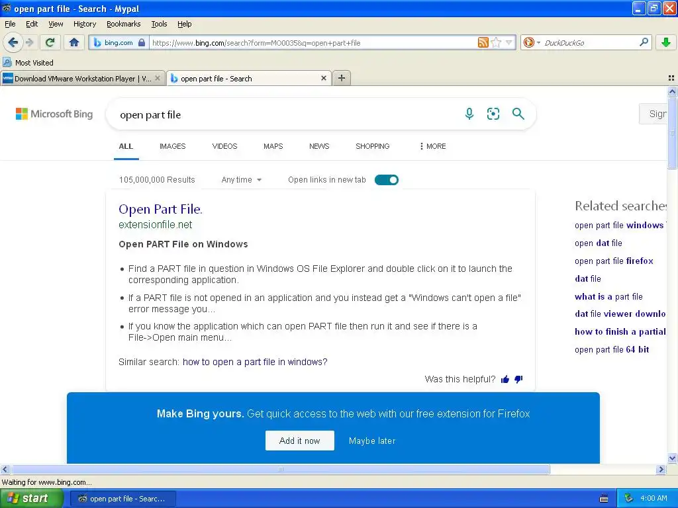Open the Edit menu

click(x=32, y=24)
